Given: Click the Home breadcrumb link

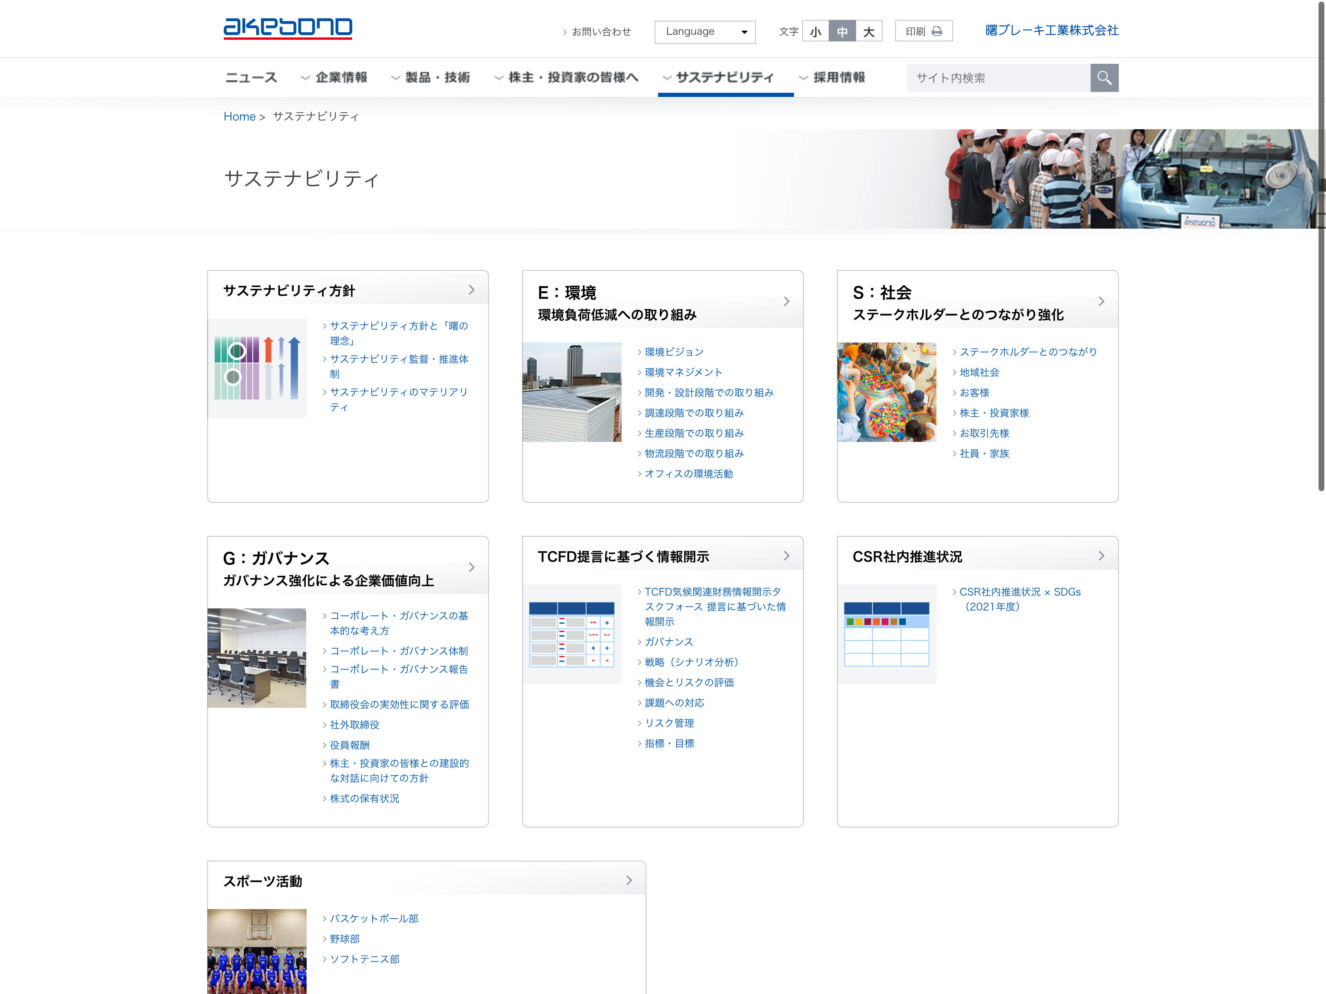Looking at the screenshot, I should point(239,116).
